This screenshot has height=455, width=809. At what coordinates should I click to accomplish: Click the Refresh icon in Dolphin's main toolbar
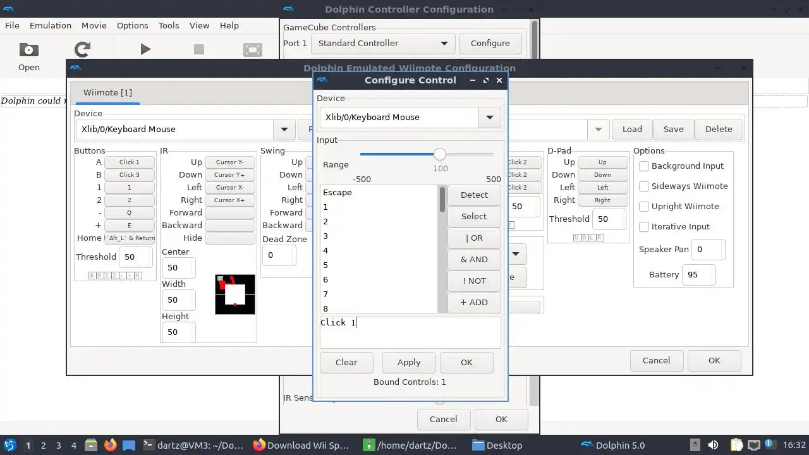[82, 49]
